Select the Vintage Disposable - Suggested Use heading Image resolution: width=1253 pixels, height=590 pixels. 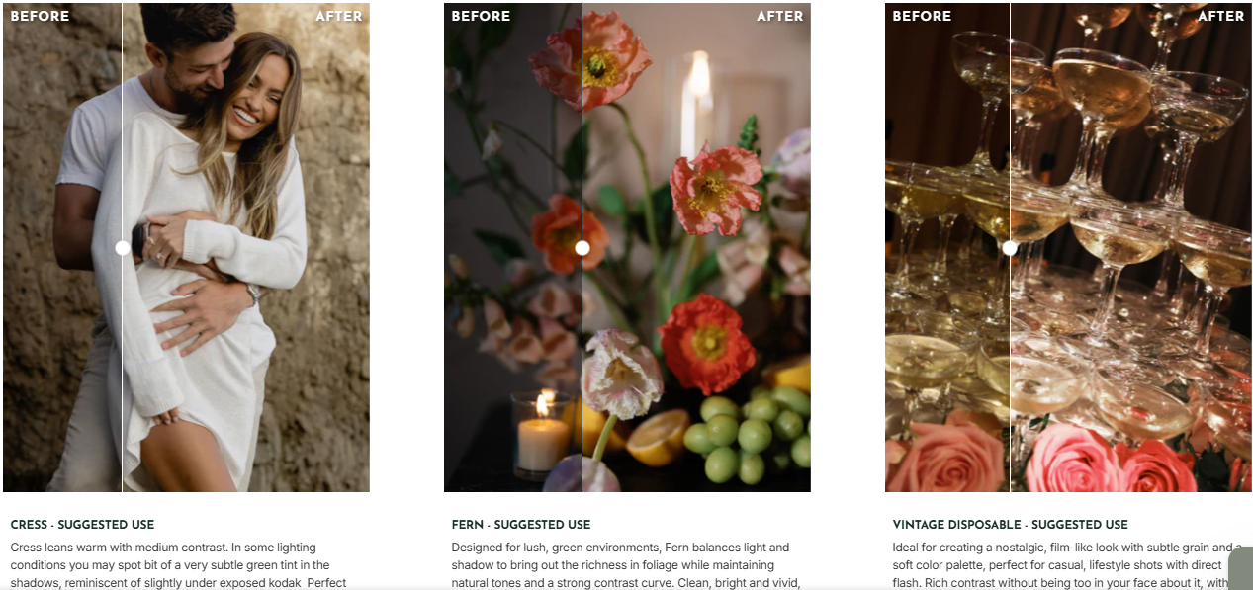pyautogui.click(x=1010, y=525)
